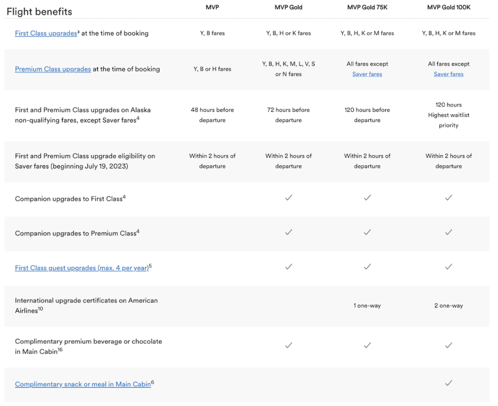Click the MVP Gold 100K column header
This screenshot has height=406, width=498.
[x=448, y=7]
